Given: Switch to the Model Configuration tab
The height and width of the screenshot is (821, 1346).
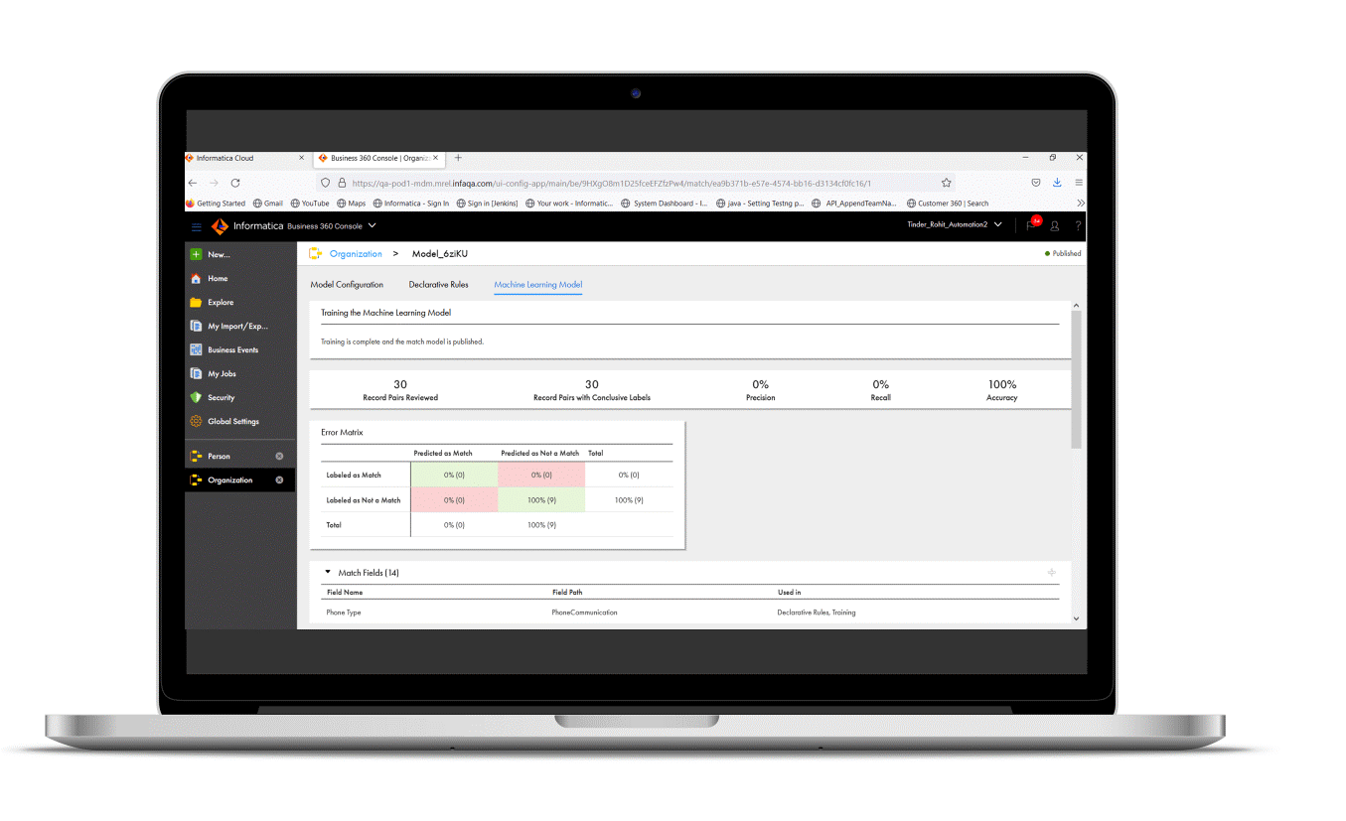Looking at the screenshot, I should pos(347,285).
